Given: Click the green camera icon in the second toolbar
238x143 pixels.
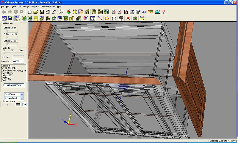Looking at the screenshot, I should [x=135, y=18].
